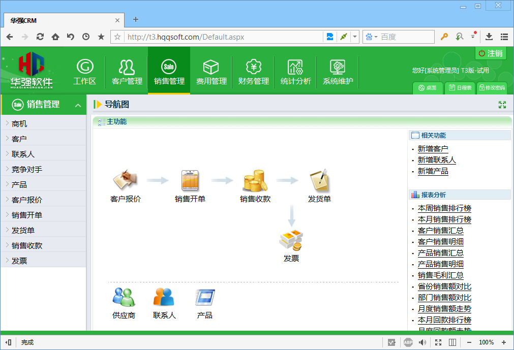Expand the navigation panel to fullscreen
This screenshot has width=514, height=350.
click(x=502, y=105)
